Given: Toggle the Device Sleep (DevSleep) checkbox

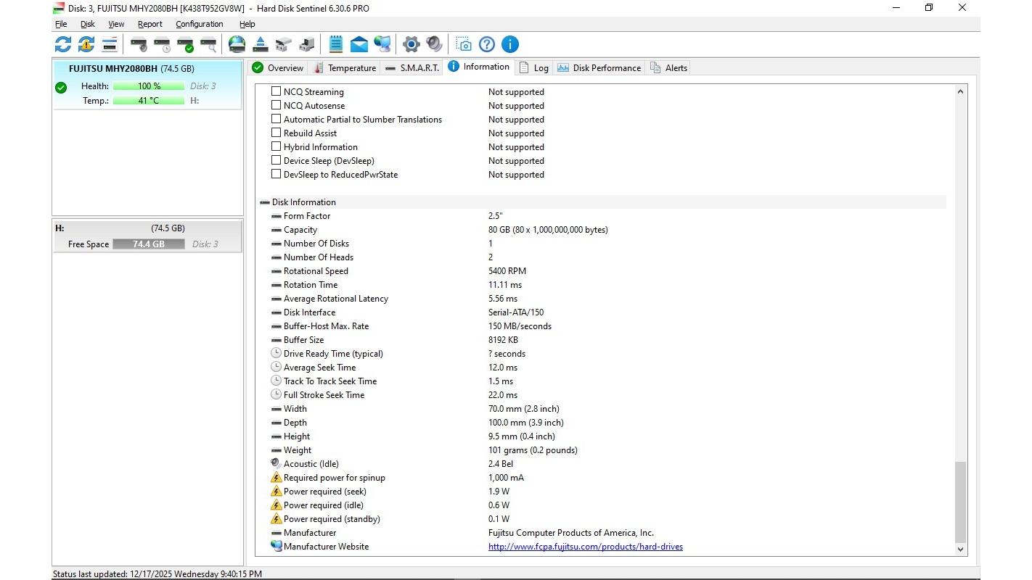Looking at the screenshot, I should tap(276, 160).
